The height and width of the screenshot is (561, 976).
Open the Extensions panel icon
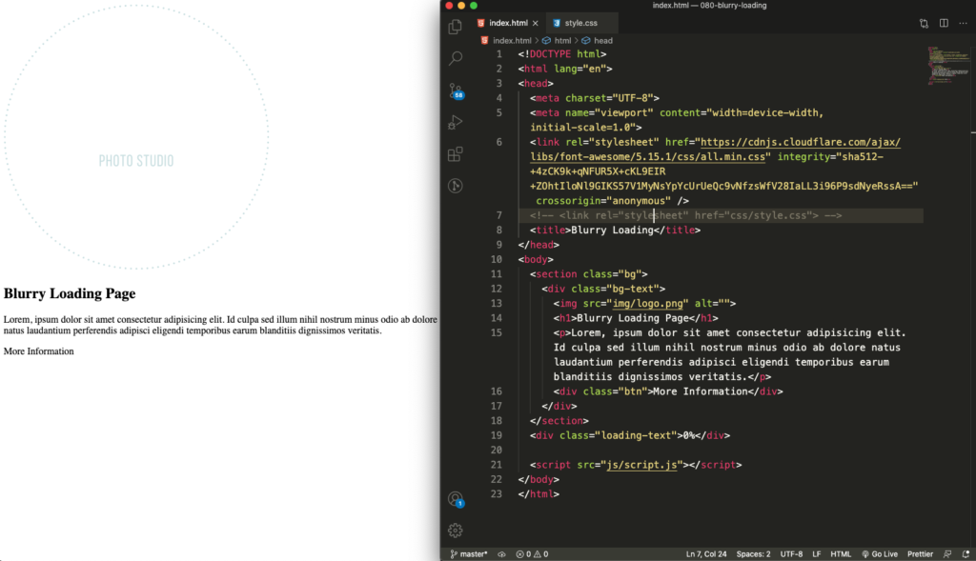click(455, 153)
